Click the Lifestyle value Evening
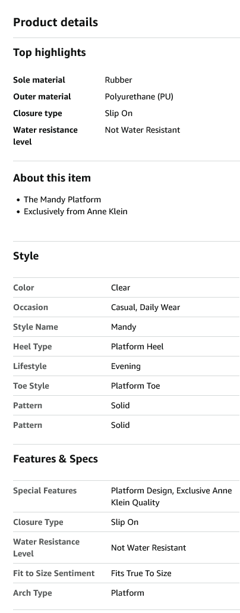This screenshot has height=613, width=240. coord(126,366)
